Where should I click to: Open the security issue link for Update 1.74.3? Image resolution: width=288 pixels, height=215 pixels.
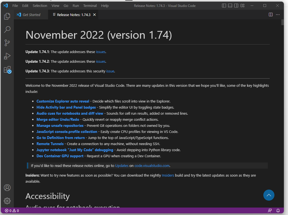point(110,71)
